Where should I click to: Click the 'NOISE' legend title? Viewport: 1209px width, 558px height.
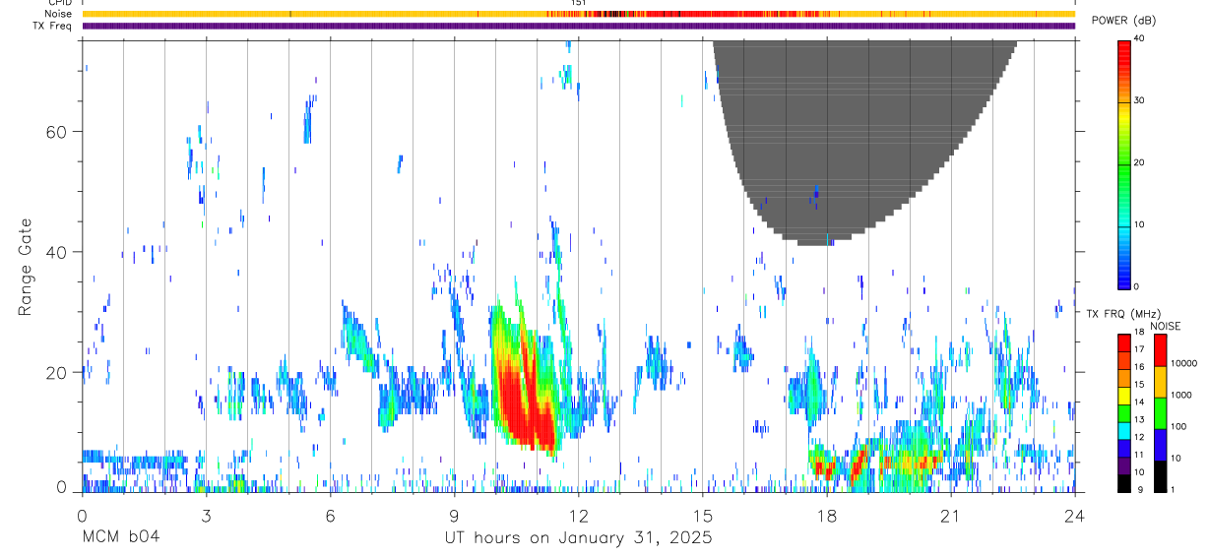[x=1165, y=326]
